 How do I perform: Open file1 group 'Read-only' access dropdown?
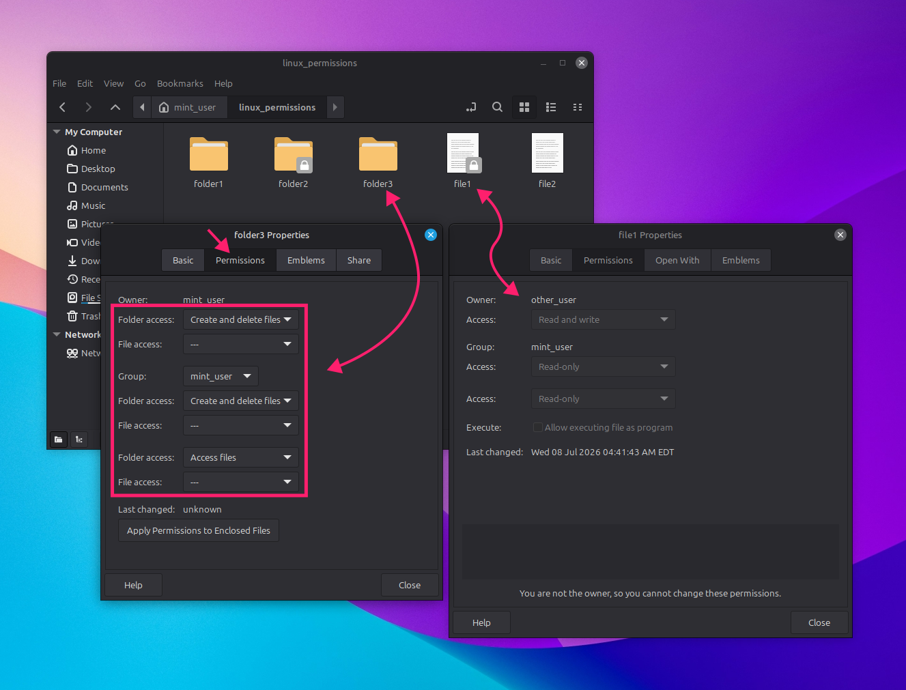[x=604, y=366]
